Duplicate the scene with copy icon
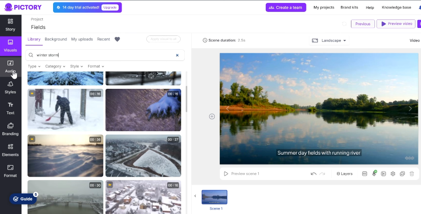Screen dimensions: 421x214 (402, 174)
